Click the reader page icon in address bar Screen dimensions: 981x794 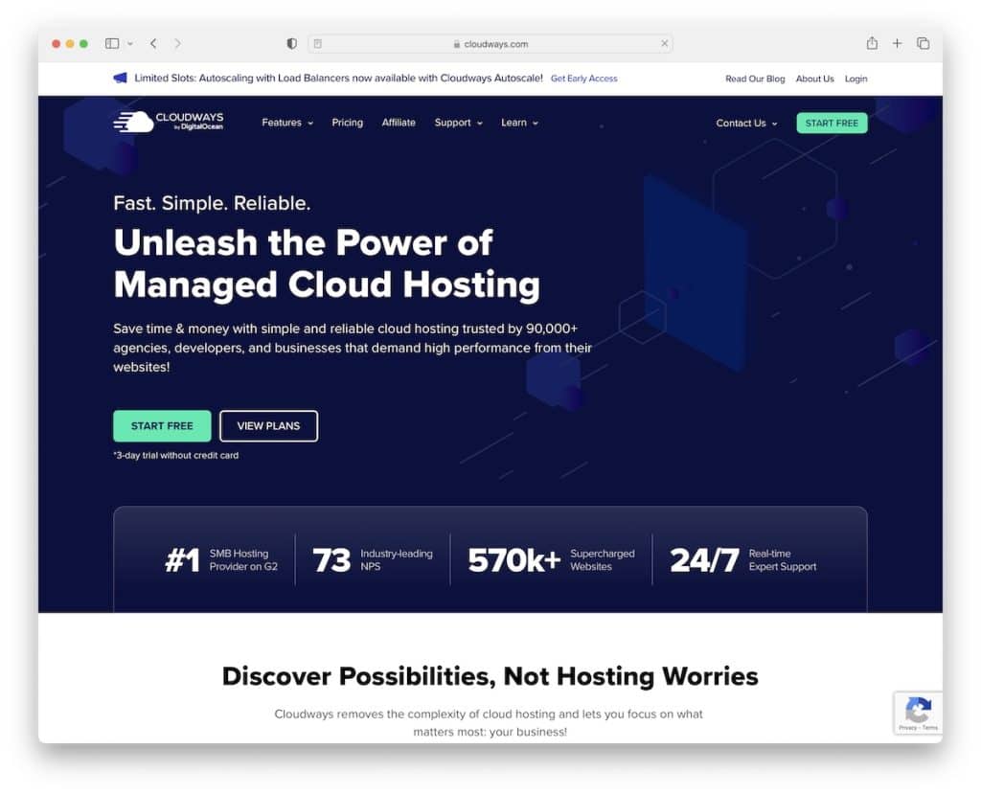318,44
